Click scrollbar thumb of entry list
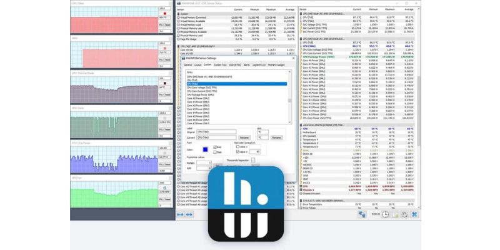Viewport: 500px width, 250px height. (289, 101)
